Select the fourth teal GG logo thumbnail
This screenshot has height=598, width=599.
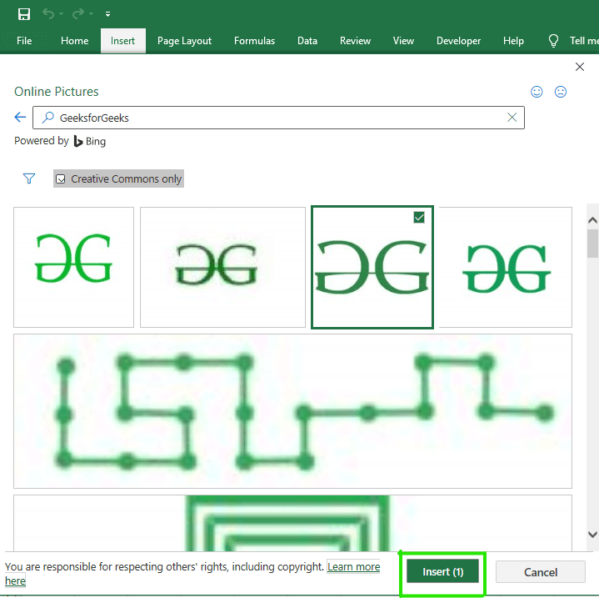click(x=506, y=267)
